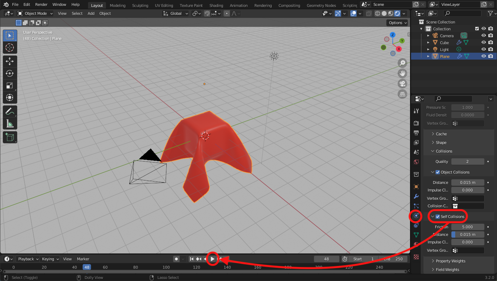Toggle viewport gizmos display
497x281 pixels.
click(x=338, y=13)
